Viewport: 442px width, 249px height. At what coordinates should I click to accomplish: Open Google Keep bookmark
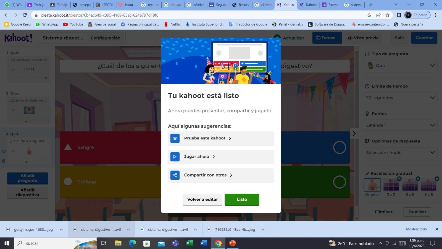[17, 24]
